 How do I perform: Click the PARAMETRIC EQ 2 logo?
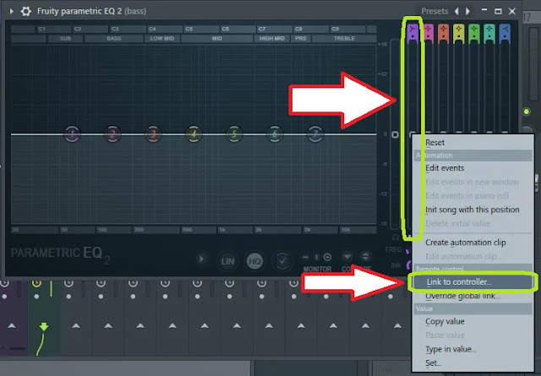coord(60,255)
